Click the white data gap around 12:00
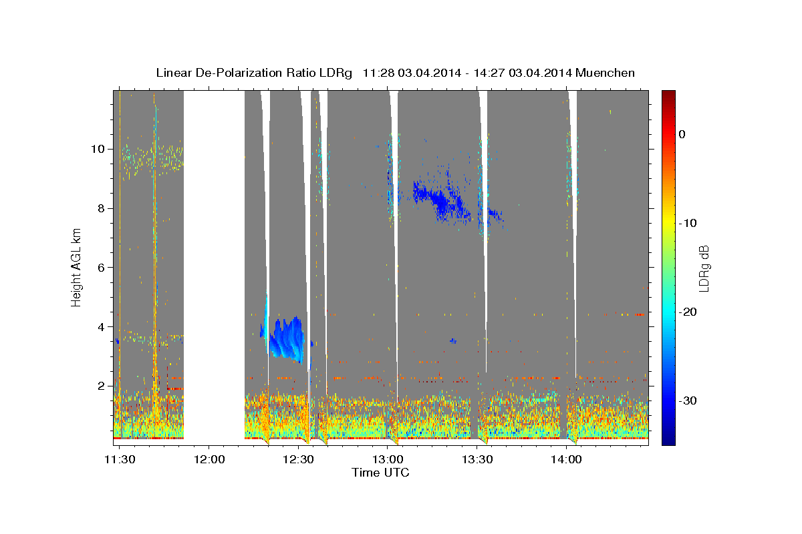This screenshot has height=534, width=802. pos(214,267)
